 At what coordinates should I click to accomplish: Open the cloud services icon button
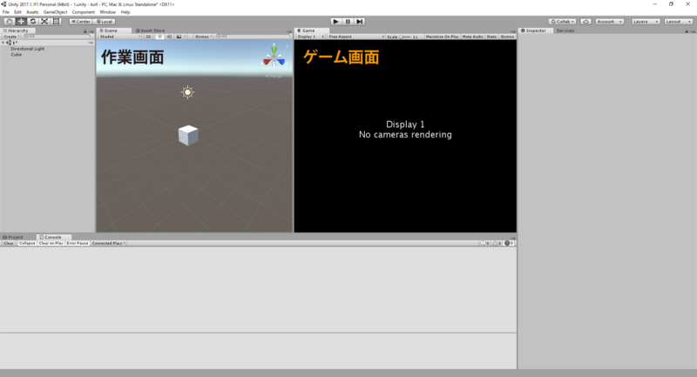coord(585,21)
